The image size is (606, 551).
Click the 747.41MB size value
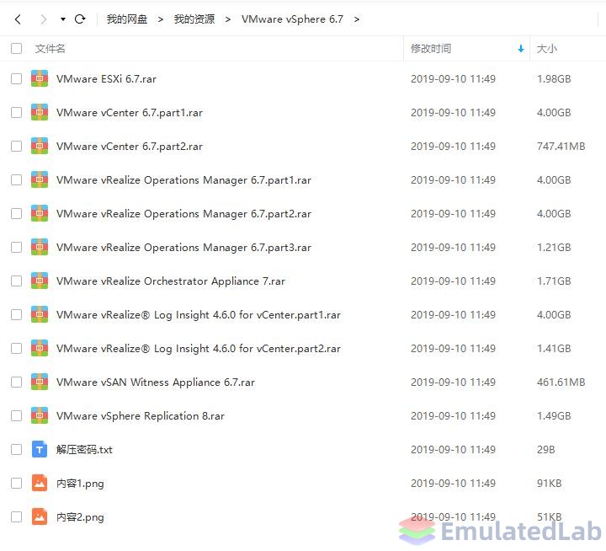coord(561,146)
